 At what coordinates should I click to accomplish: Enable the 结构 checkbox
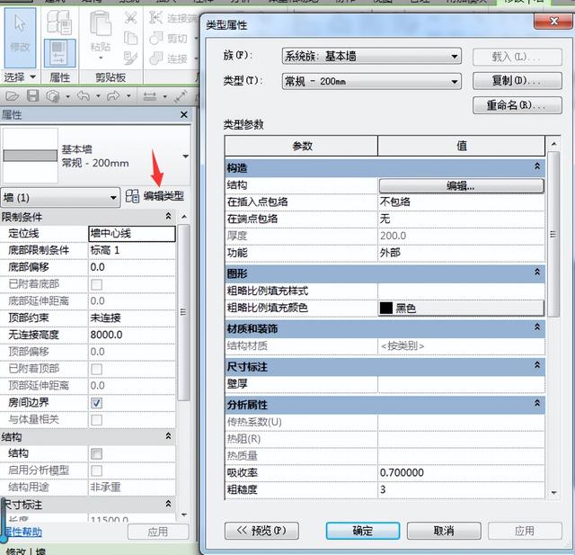96,454
